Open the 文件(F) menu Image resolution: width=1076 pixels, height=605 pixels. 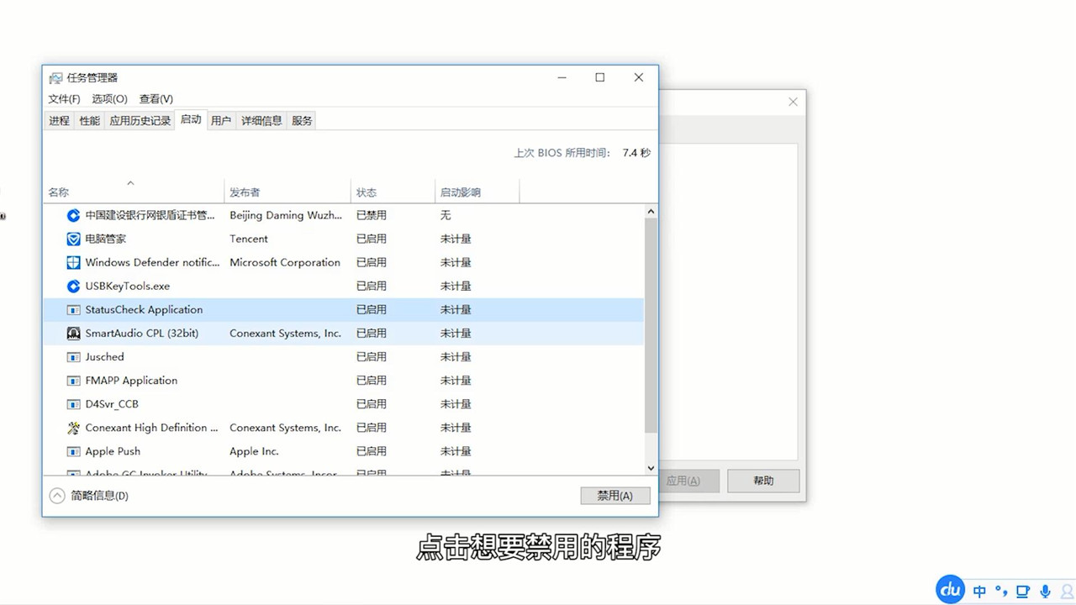pyautogui.click(x=64, y=99)
